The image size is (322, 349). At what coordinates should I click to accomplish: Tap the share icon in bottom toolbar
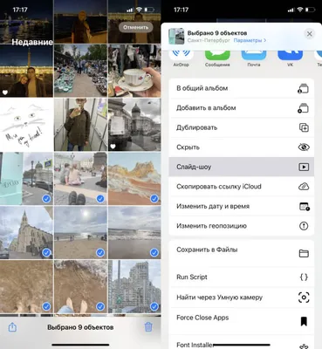point(12,327)
